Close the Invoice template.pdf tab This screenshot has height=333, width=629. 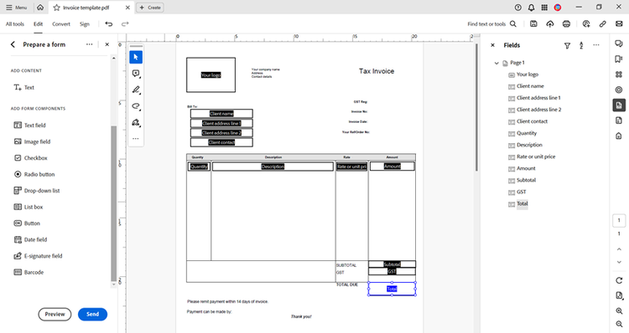(x=127, y=8)
